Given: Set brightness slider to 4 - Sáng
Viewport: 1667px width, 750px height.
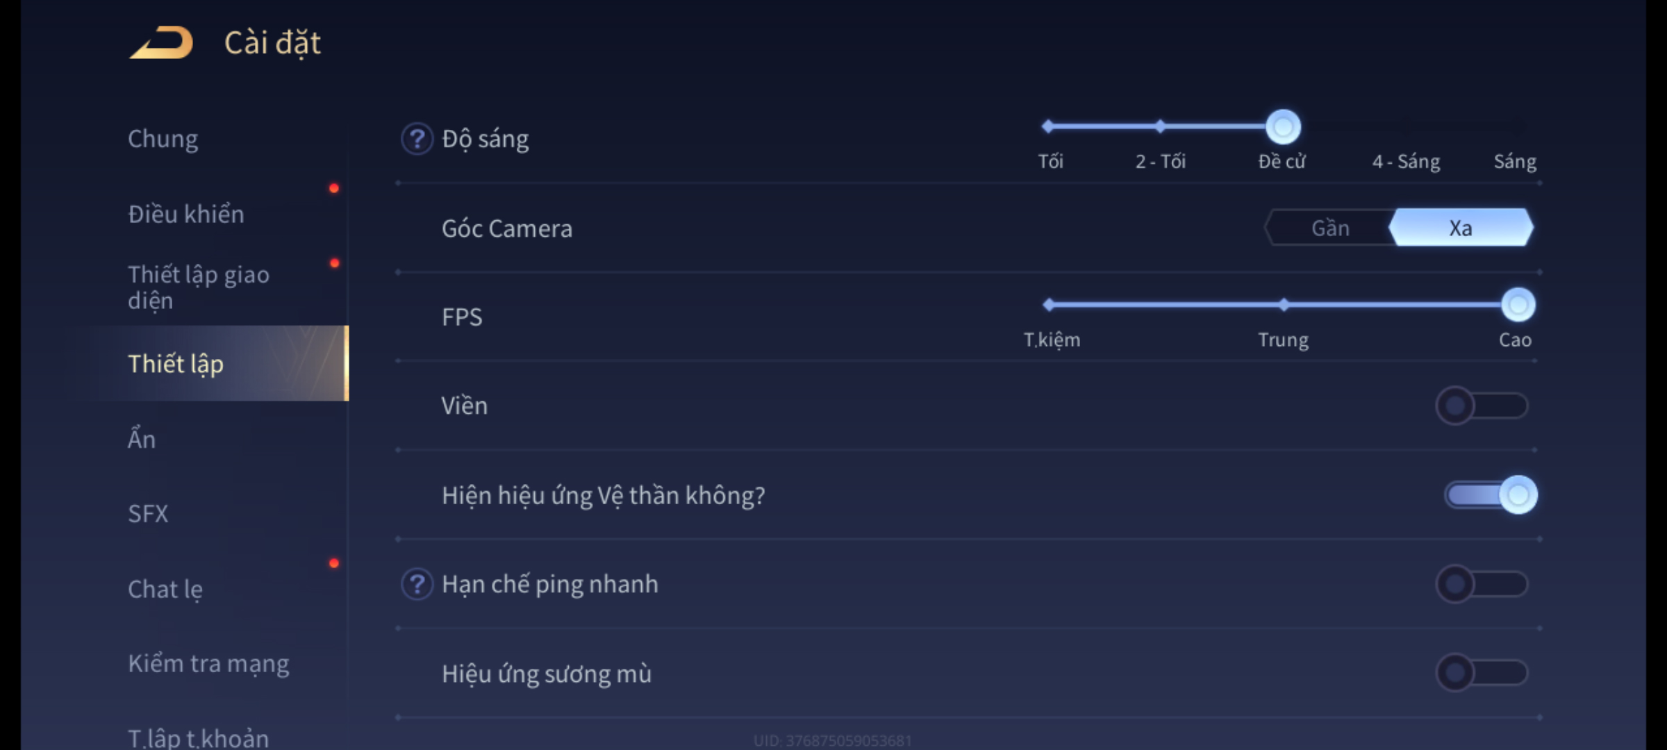Looking at the screenshot, I should click(x=1406, y=127).
